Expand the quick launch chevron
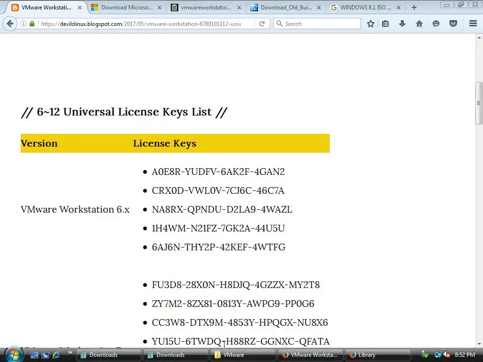 pos(70,353)
